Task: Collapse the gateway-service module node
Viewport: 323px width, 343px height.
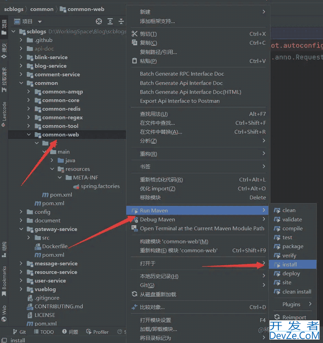Action: pos(21,229)
